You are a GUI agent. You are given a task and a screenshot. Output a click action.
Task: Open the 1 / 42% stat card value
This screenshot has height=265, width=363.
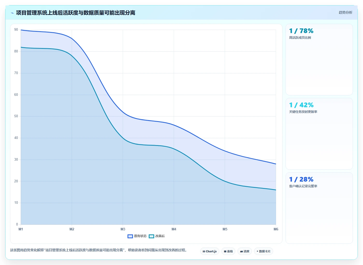[301, 105]
